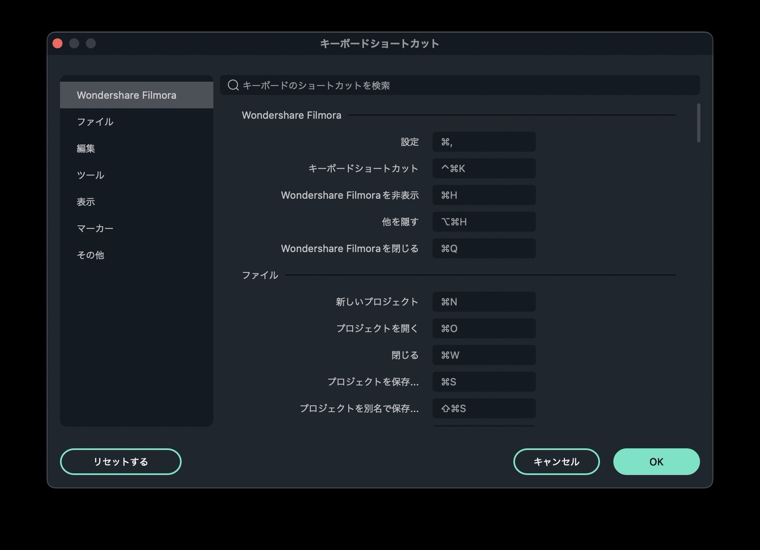Close the shortcuts dialog with red button

pyautogui.click(x=58, y=44)
